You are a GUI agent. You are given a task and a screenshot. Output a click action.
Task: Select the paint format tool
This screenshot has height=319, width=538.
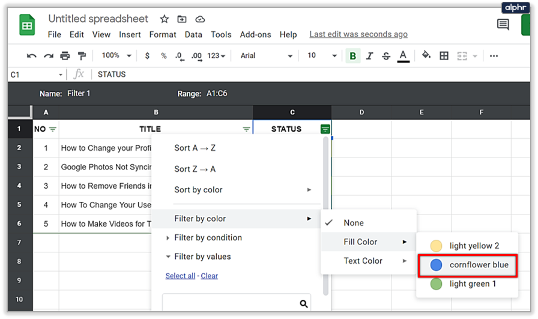81,56
